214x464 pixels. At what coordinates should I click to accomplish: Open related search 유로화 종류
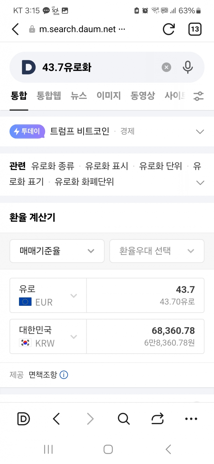point(53,166)
